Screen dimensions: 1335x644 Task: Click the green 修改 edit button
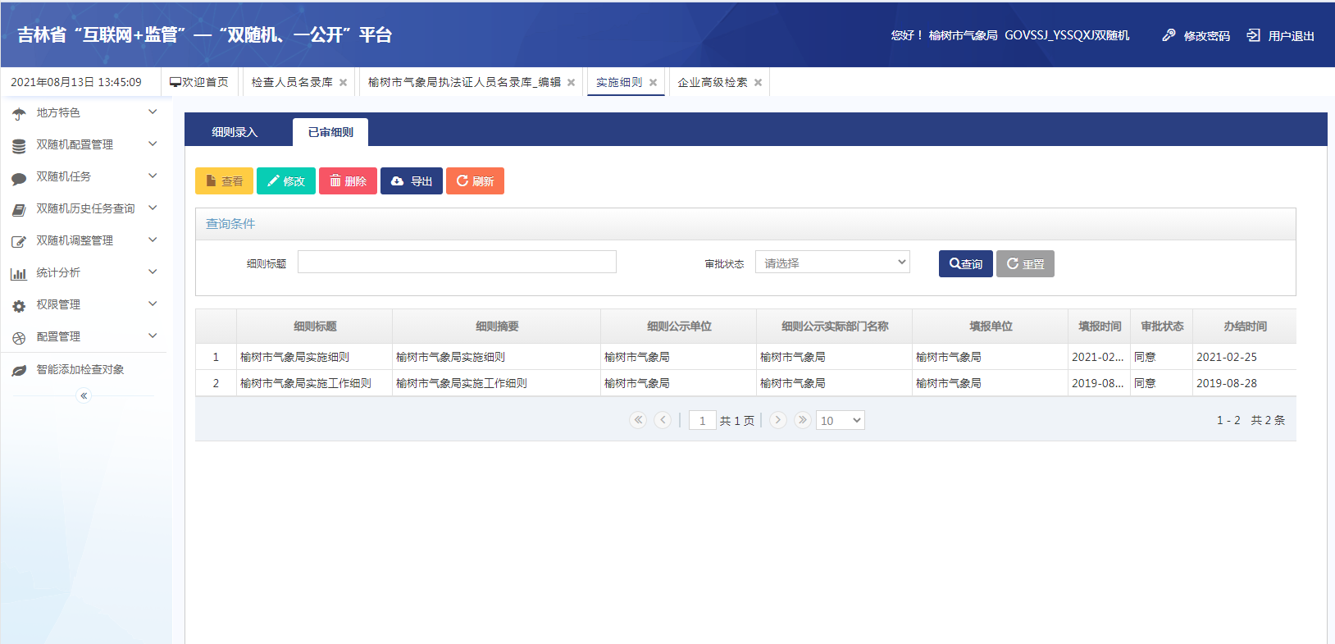(x=285, y=181)
